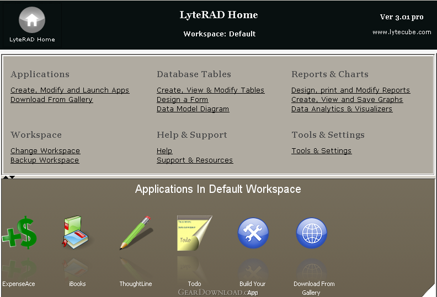Click Create, View and Save Graphs link

point(347,100)
